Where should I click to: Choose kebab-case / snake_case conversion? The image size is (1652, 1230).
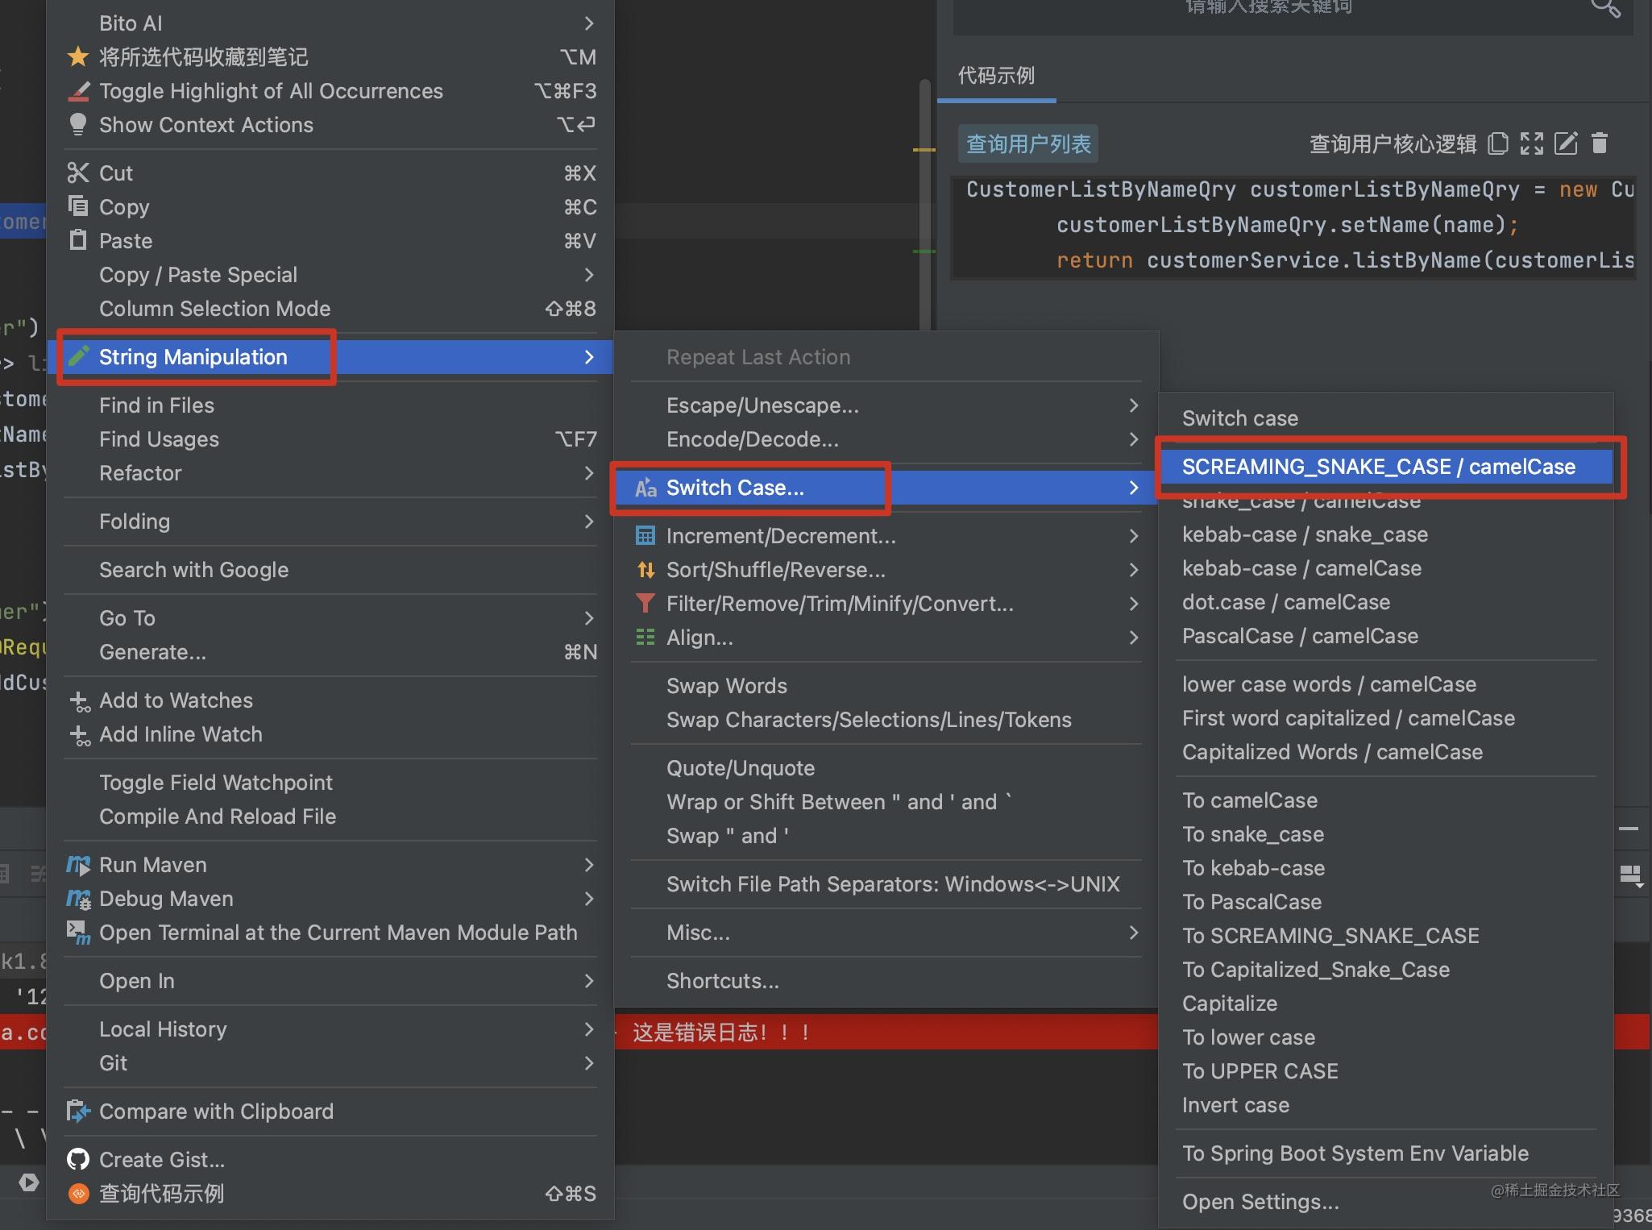(1386, 534)
